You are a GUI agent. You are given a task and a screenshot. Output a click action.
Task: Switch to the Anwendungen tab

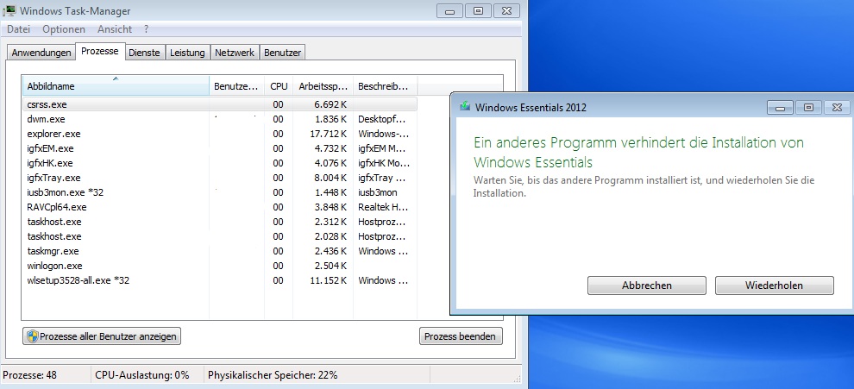41,53
